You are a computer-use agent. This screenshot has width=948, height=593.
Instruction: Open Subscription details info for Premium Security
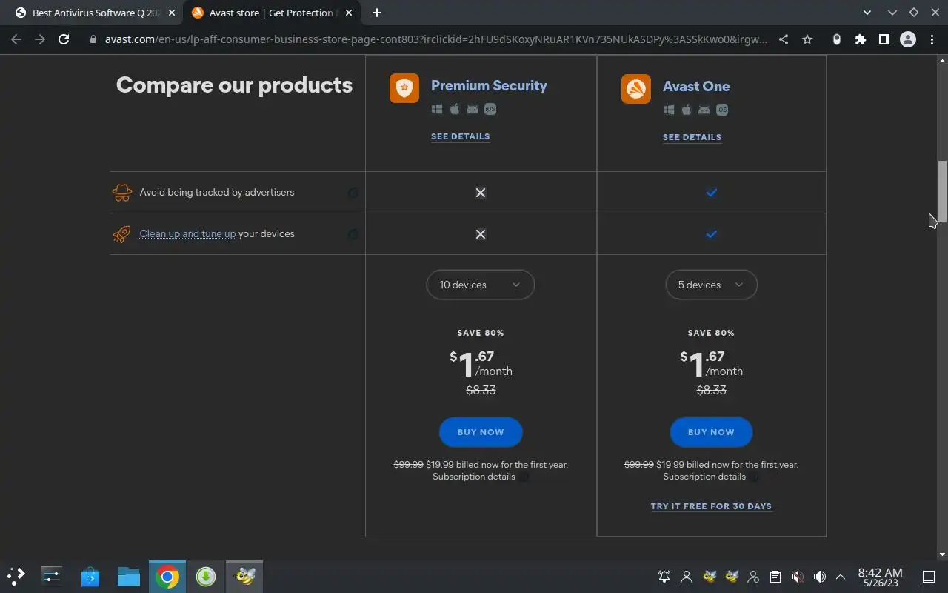click(x=524, y=477)
